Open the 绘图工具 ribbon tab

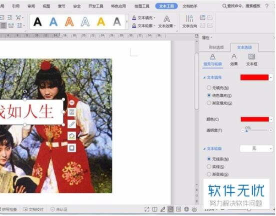(142, 6)
